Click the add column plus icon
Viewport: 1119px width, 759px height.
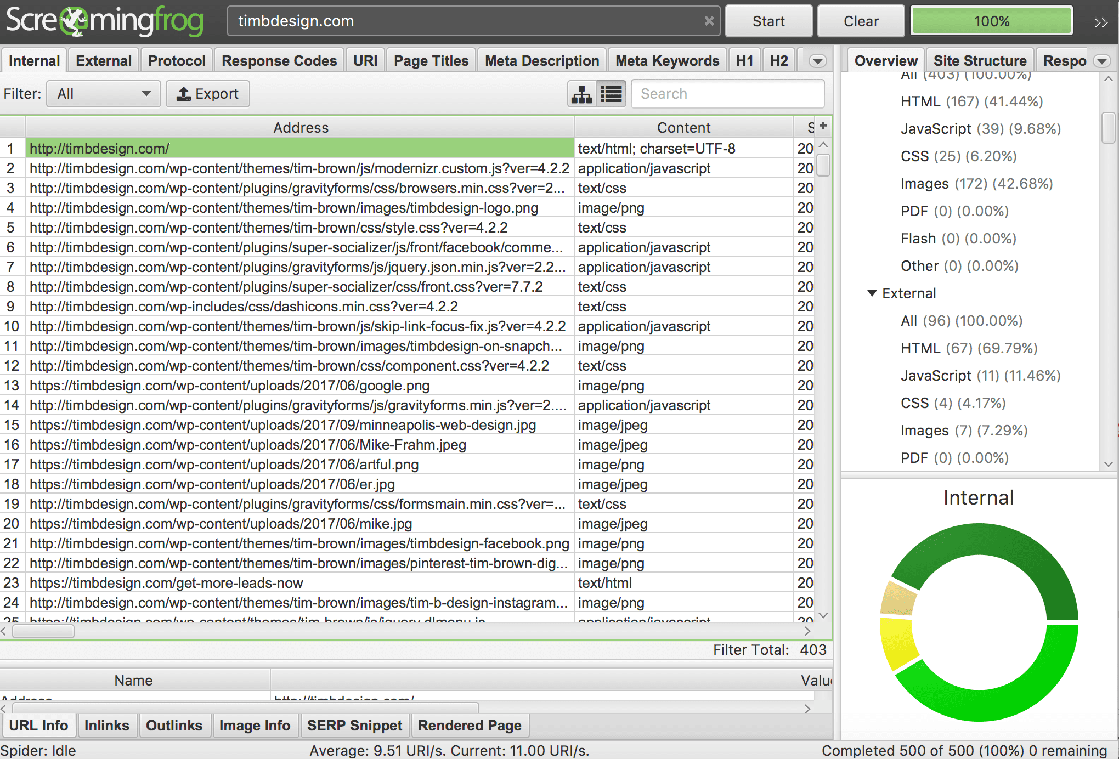[823, 126]
